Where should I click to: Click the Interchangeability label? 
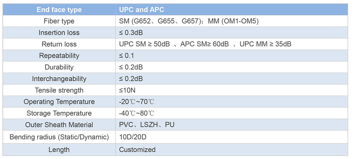(x=59, y=79)
